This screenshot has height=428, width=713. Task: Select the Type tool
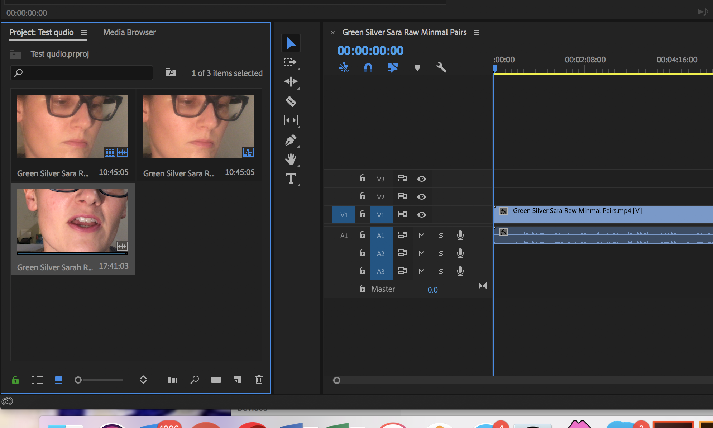(291, 179)
